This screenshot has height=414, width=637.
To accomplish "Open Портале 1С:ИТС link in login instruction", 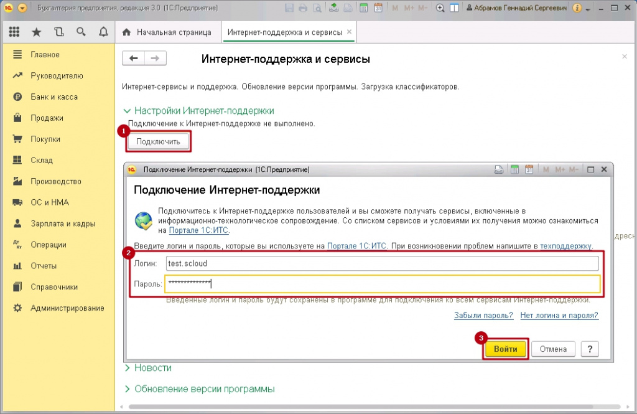I will click(x=356, y=246).
